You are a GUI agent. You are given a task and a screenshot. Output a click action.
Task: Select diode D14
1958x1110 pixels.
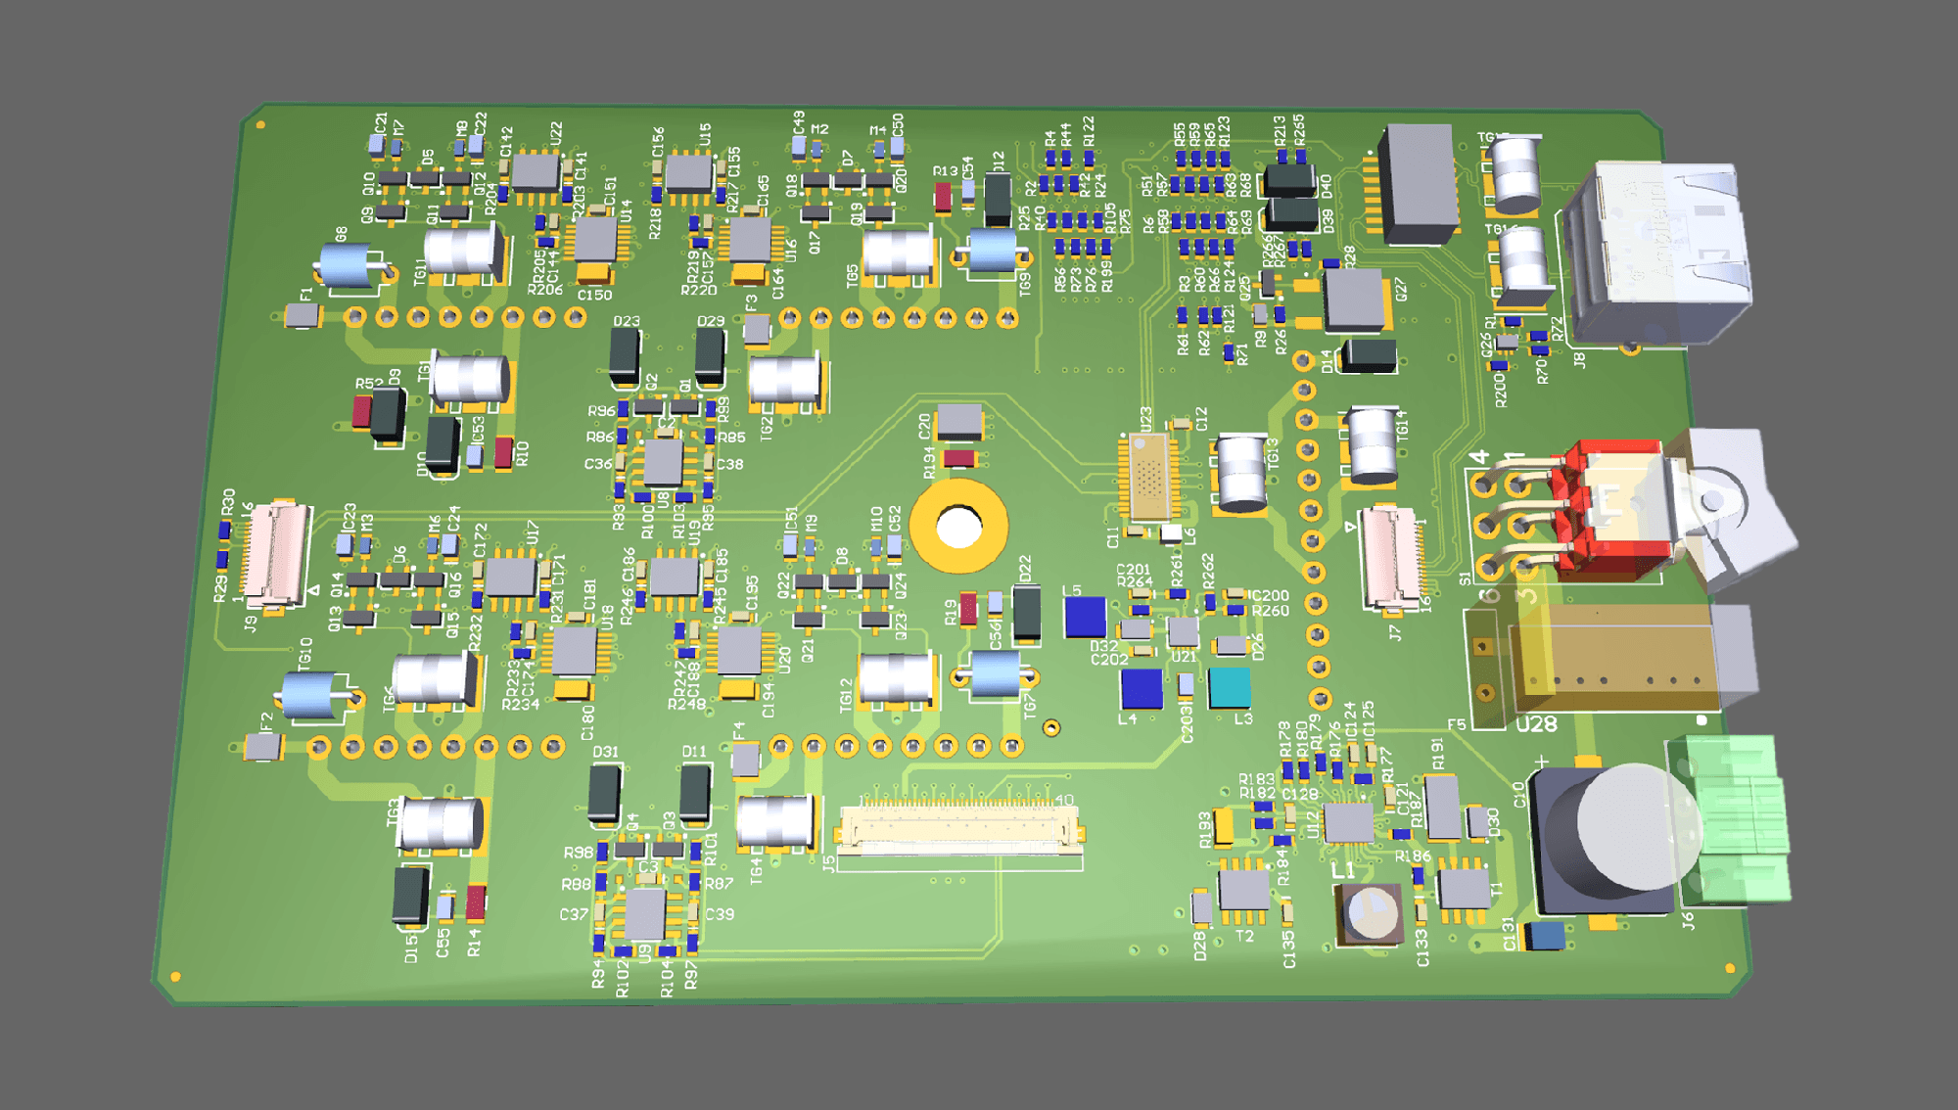pyautogui.click(x=1368, y=356)
